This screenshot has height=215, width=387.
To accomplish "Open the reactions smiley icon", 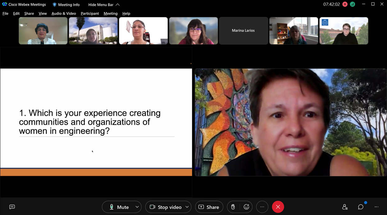I will (247, 207).
